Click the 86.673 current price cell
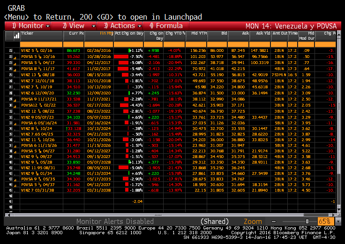The width and height of the screenshot is (345, 244). point(74,50)
